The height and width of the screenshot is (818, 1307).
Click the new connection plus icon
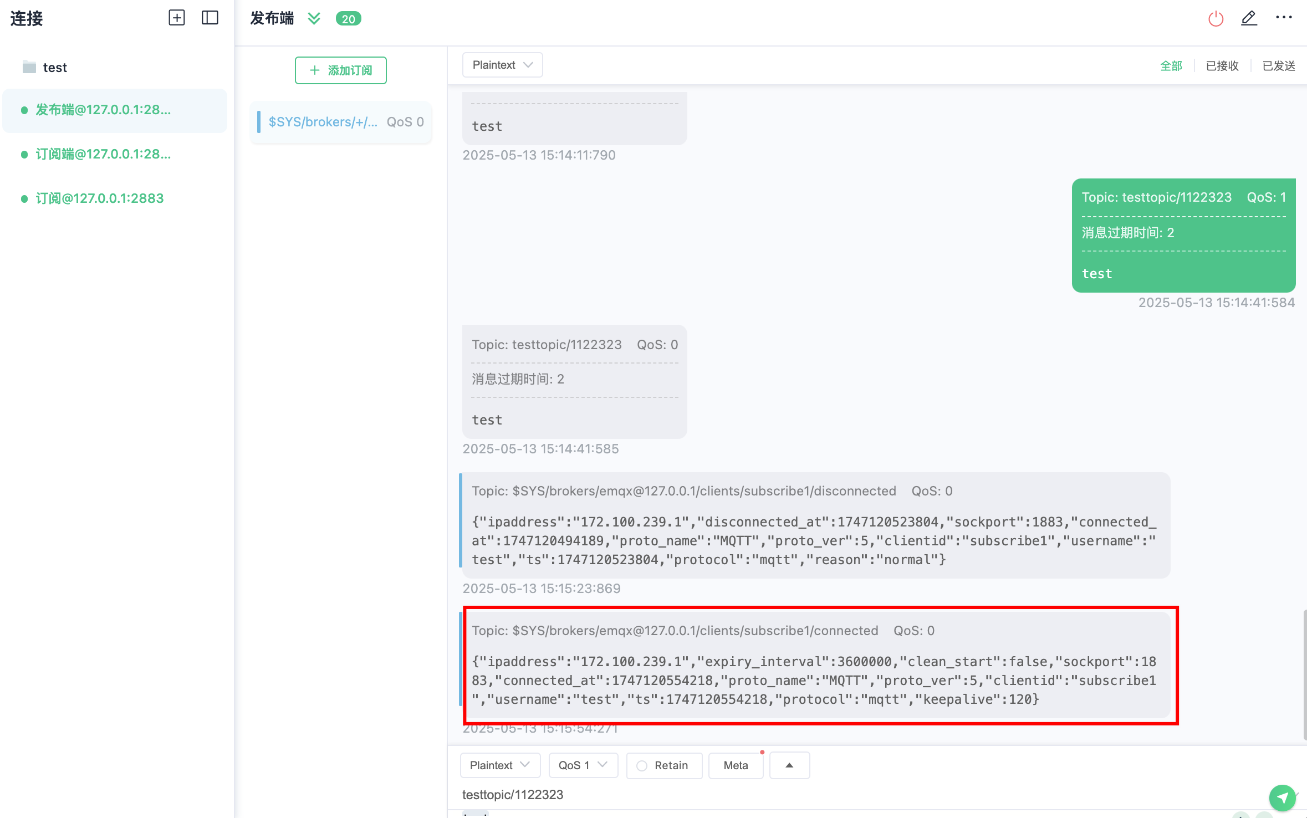pyautogui.click(x=176, y=18)
